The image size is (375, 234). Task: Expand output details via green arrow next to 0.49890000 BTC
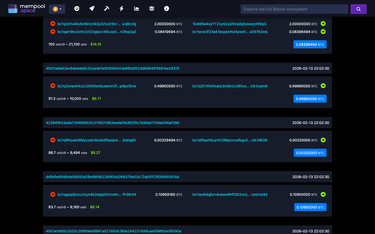pos(323,86)
